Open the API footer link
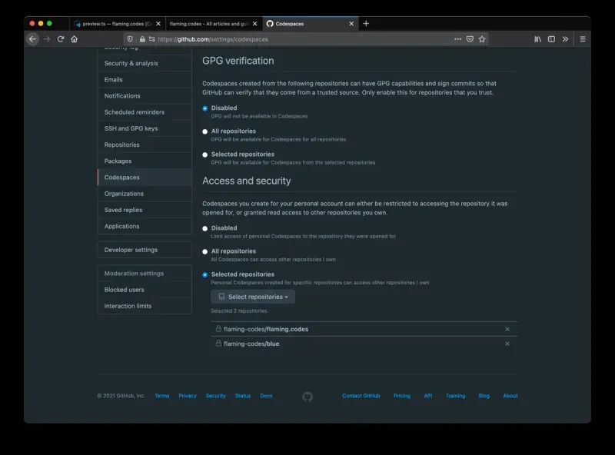Screen dimensions: 615x455 coord(428,396)
